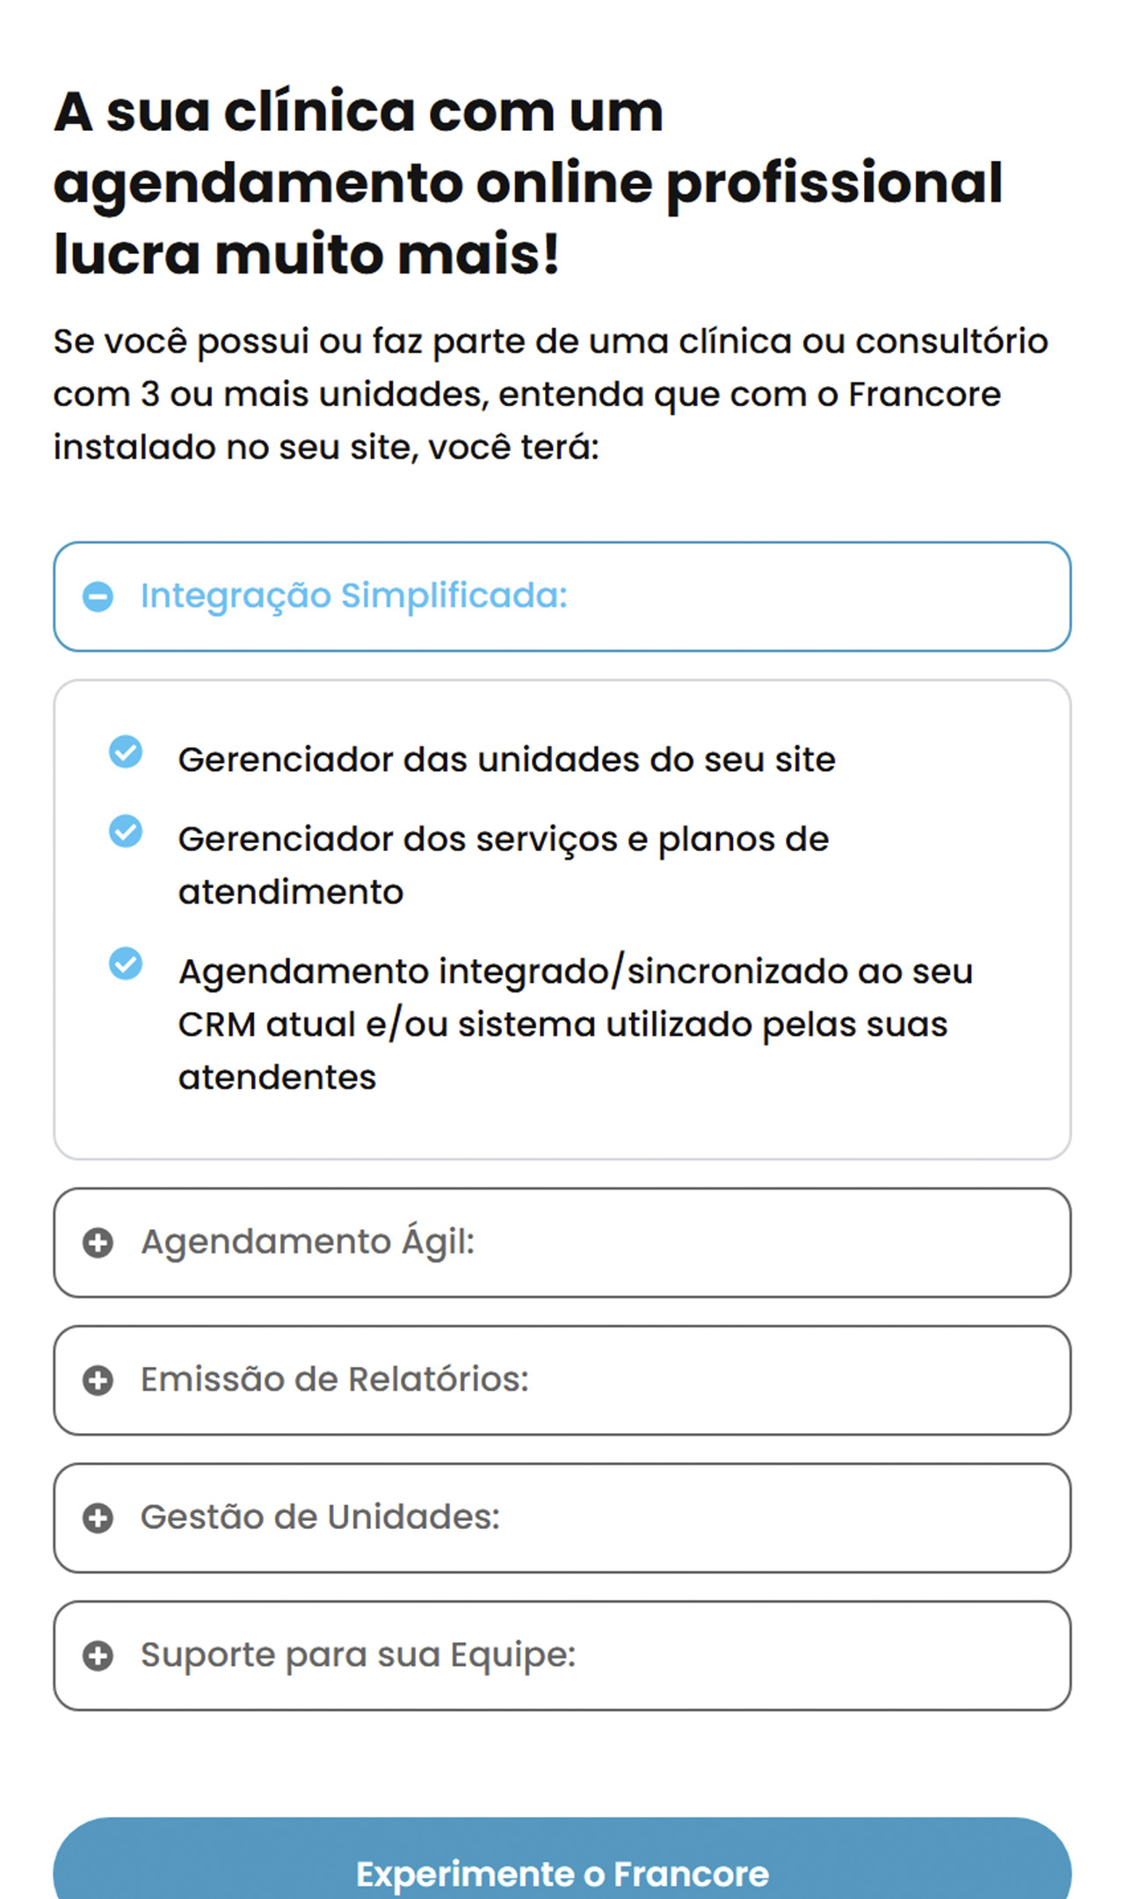Click the main headline about agendamento online
The height and width of the screenshot is (1899, 1125).
pos(527,182)
